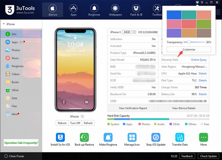Click the skin shirt icon in title bar
Viewport: 222px width, 160px height.
pyautogui.click(x=197, y=2)
